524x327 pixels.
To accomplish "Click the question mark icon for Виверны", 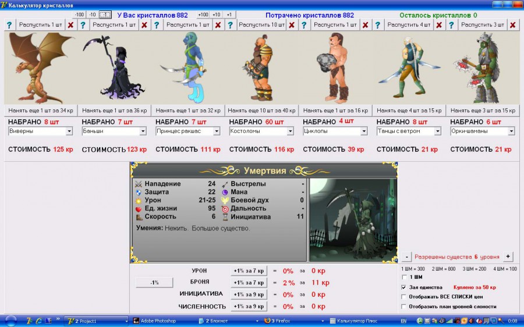I will (x=9, y=25).
